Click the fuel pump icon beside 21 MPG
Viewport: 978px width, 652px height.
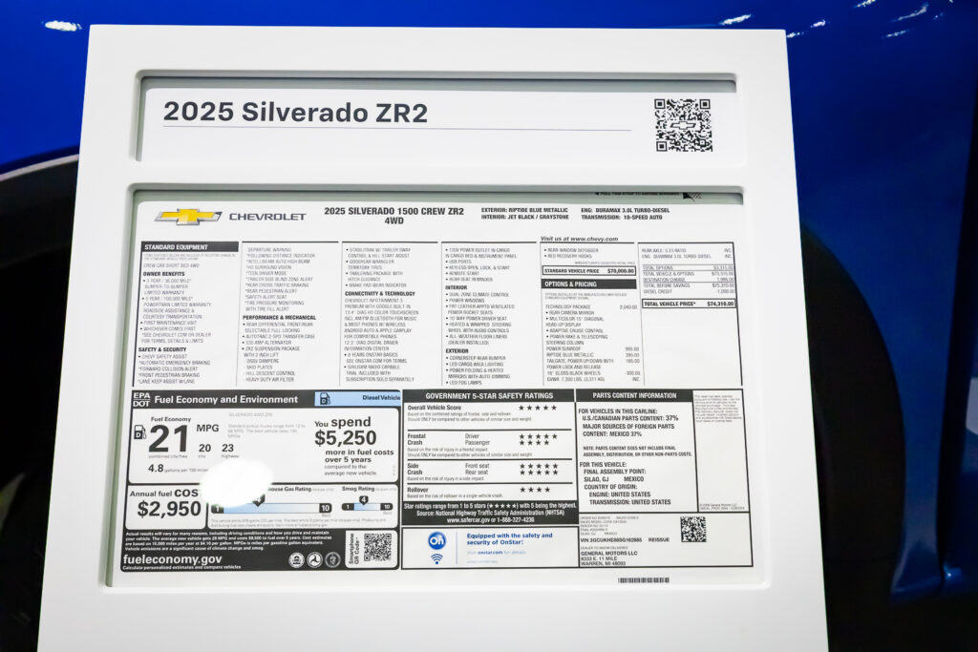tap(140, 432)
